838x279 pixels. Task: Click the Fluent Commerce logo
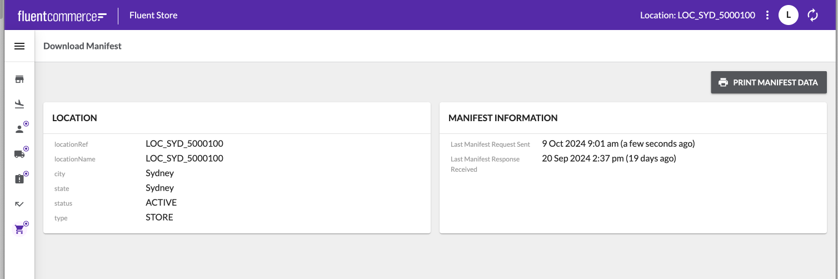tap(62, 16)
